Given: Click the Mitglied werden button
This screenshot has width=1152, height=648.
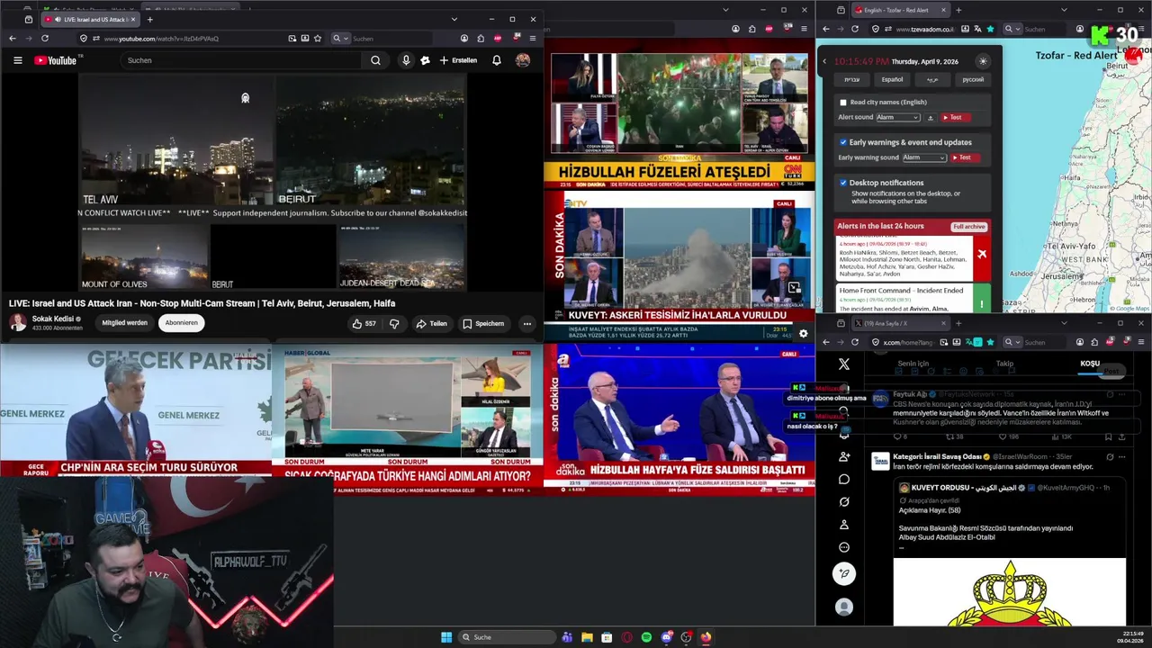Looking at the screenshot, I should (124, 323).
